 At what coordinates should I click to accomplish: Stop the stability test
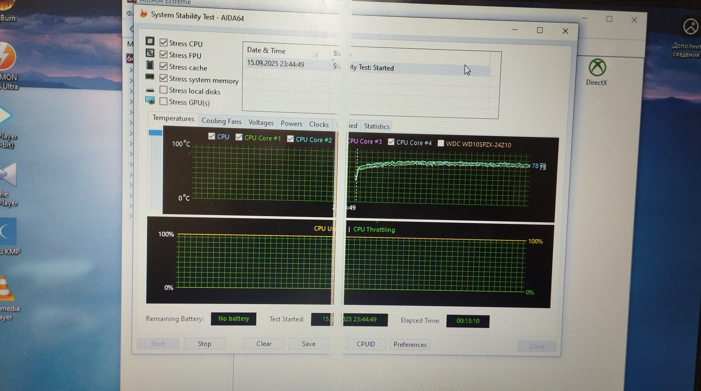pos(204,344)
